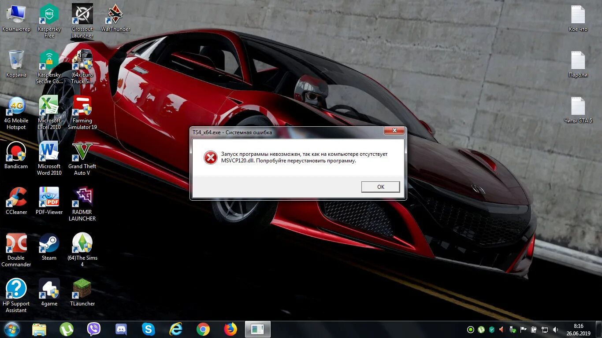Select the 4game desktop shortcut
This screenshot has height=338, width=602.
pyautogui.click(x=49, y=293)
